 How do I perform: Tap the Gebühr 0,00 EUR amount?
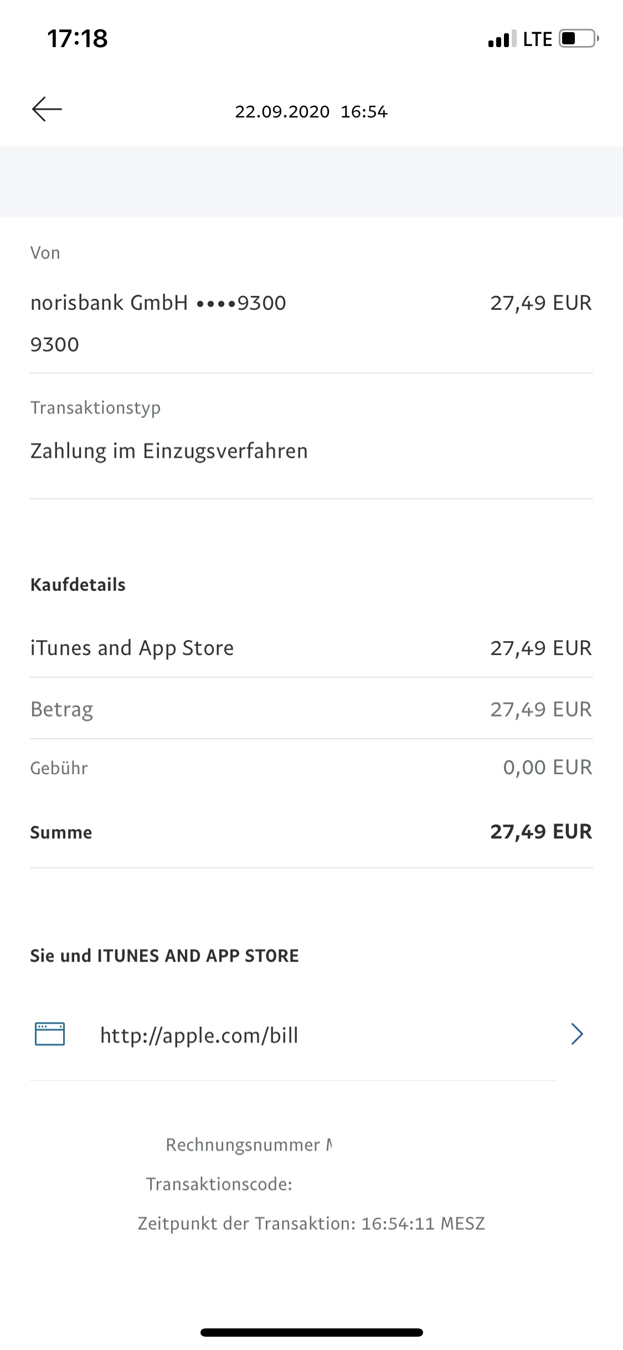coord(547,768)
